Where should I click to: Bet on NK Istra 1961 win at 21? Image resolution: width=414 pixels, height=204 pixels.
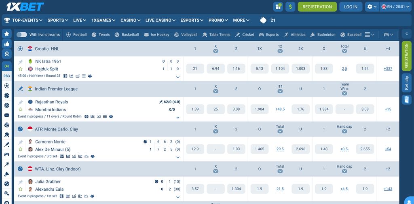click(x=195, y=69)
